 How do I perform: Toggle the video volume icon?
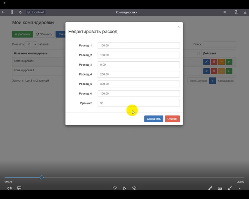(9, 188)
